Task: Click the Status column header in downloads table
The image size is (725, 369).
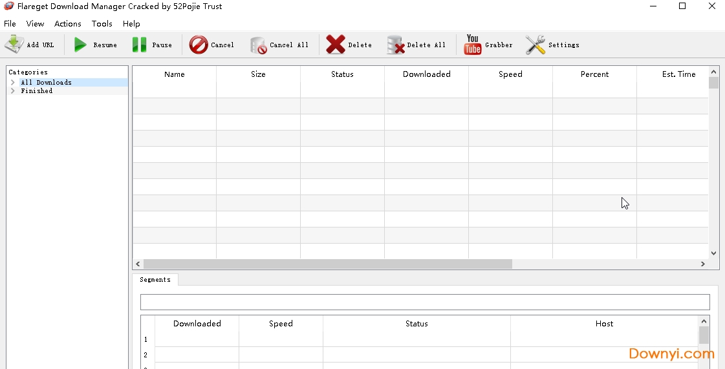Action: (x=342, y=74)
